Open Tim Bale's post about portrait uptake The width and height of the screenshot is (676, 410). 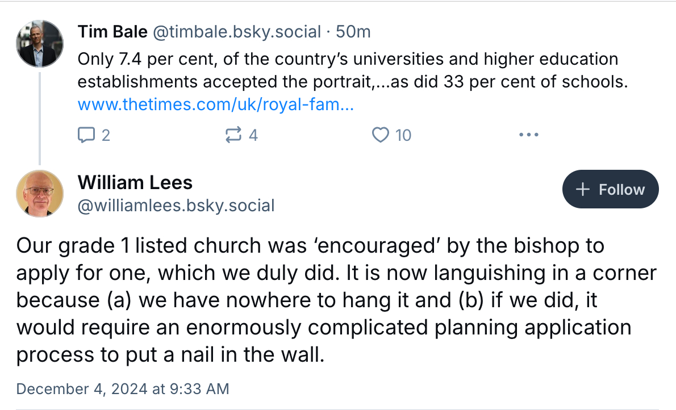pyautogui.click(x=352, y=70)
